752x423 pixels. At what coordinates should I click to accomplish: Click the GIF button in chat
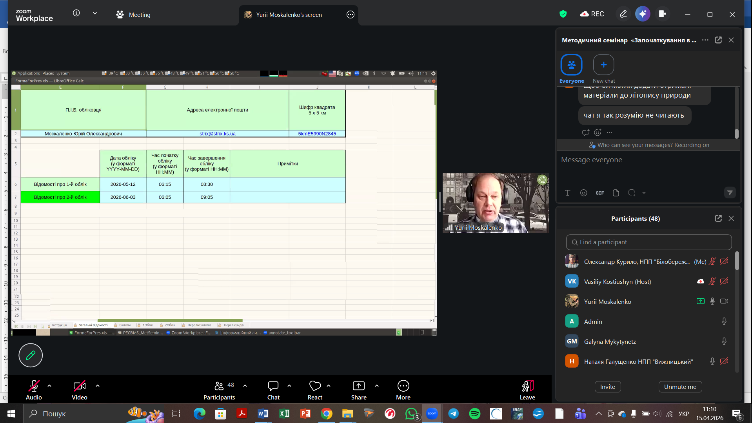click(599, 193)
